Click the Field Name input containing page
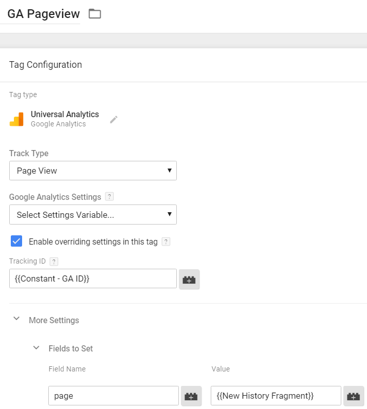The width and height of the screenshot is (367, 409). (113, 396)
